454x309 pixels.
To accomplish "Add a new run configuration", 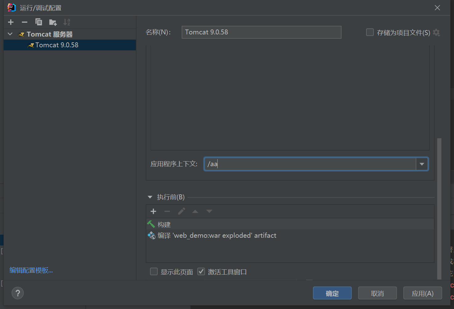I will (x=11, y=22).
